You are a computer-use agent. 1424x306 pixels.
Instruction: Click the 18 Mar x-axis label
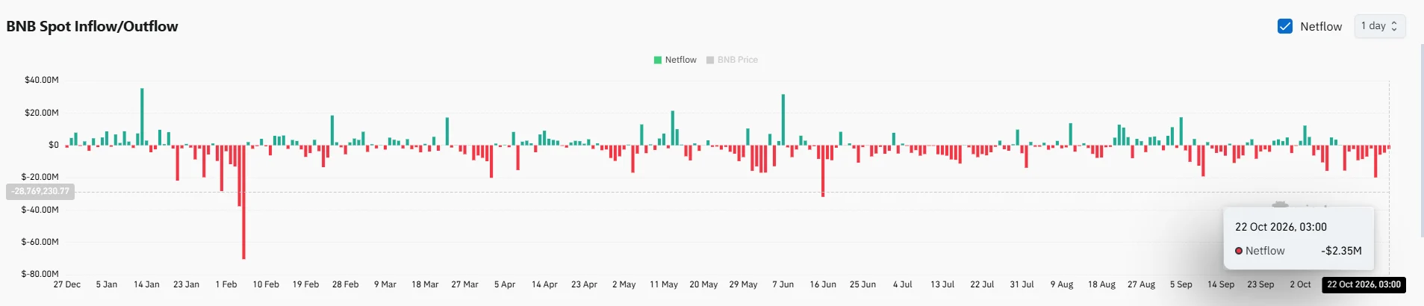[425, 284]
